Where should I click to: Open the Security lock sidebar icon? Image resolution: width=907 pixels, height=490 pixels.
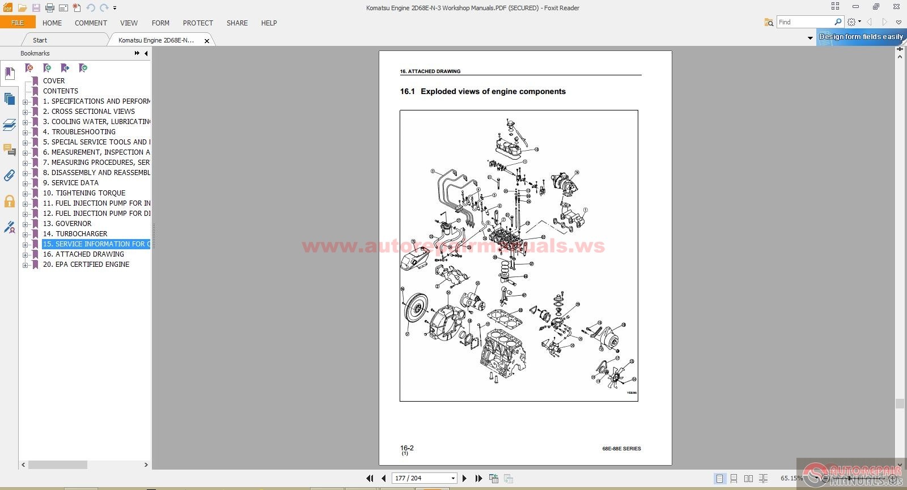click(x=9, y=201)
